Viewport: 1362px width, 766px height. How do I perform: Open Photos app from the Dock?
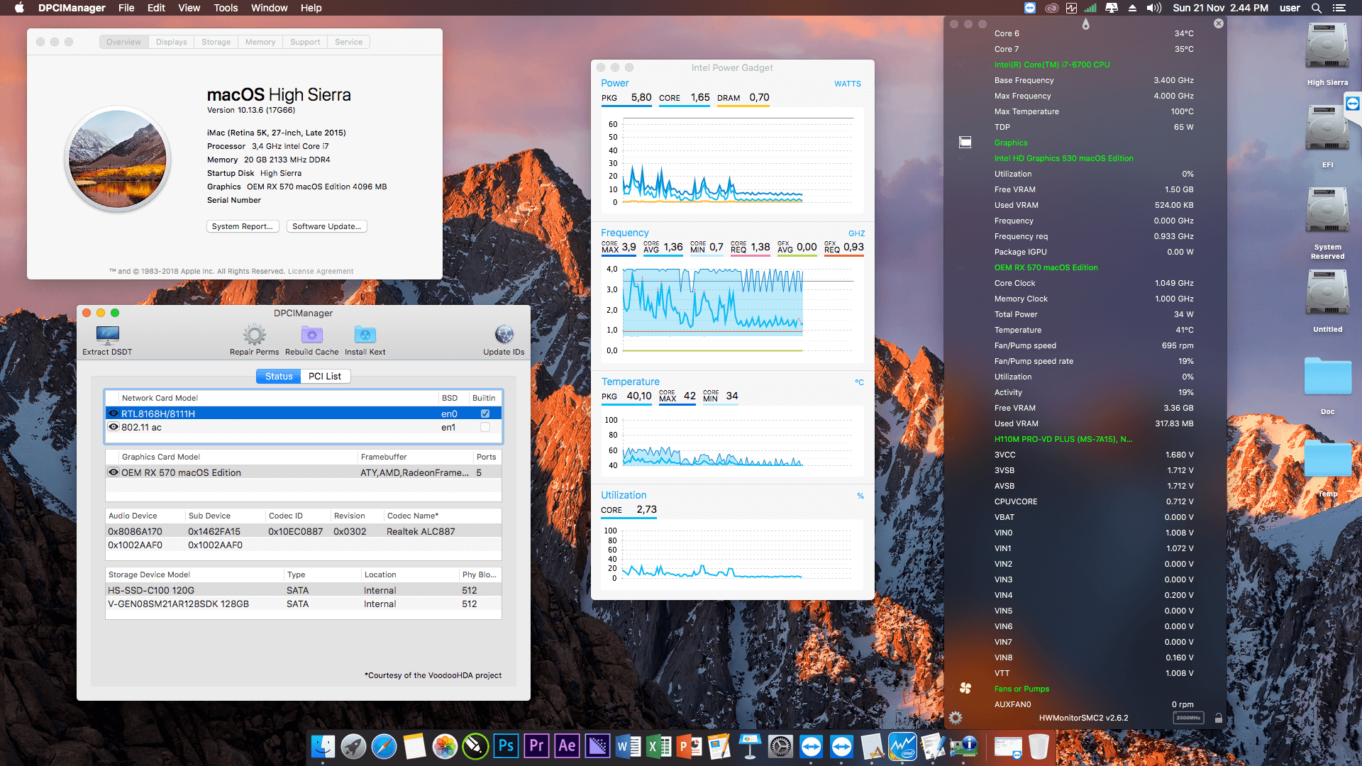point(445,746)
